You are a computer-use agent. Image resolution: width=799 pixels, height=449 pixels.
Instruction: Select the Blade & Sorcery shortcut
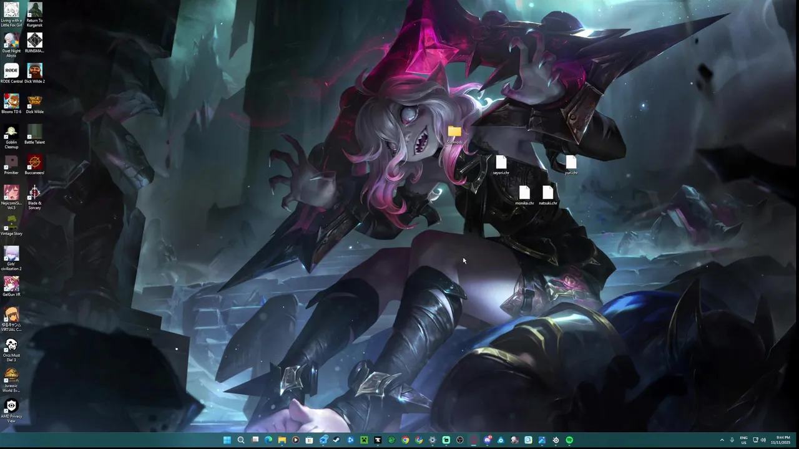35,197
